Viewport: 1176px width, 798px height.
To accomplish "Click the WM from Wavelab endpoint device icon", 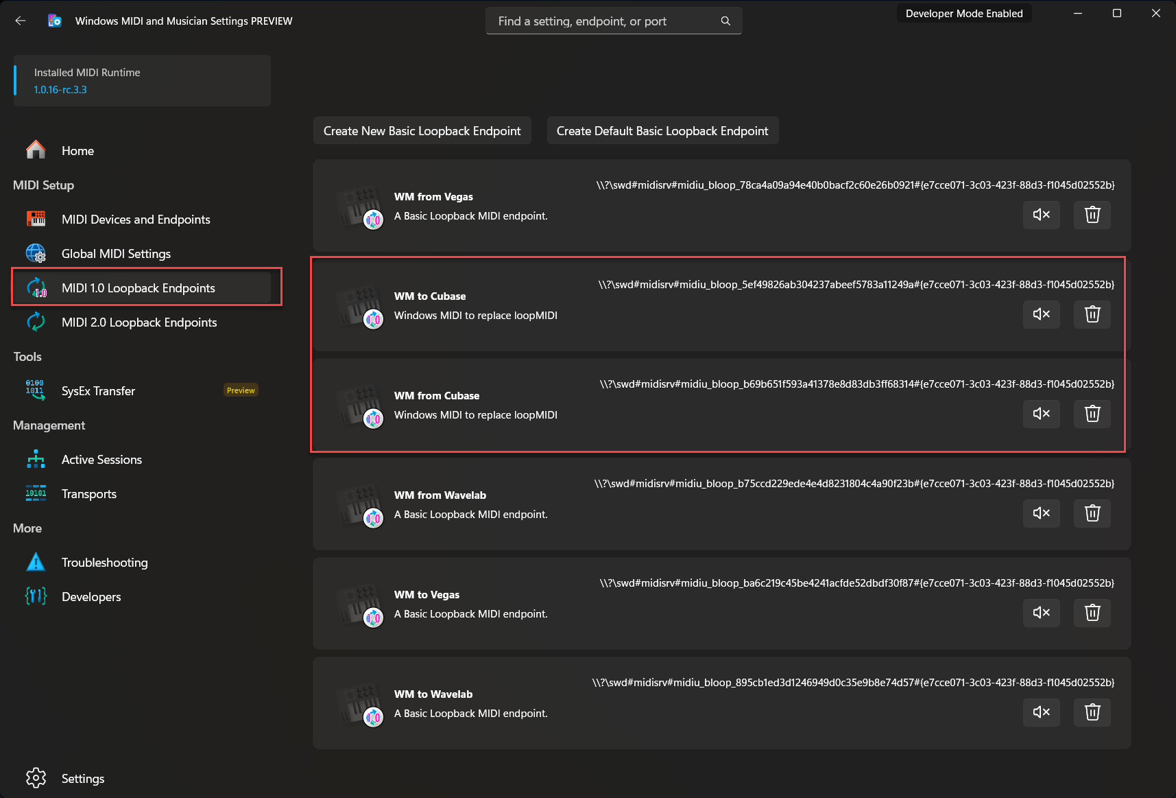I will [x=361, y=506].
